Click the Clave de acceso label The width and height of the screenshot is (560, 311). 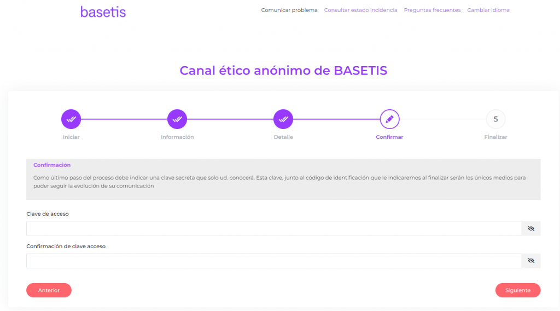point(48,214)
